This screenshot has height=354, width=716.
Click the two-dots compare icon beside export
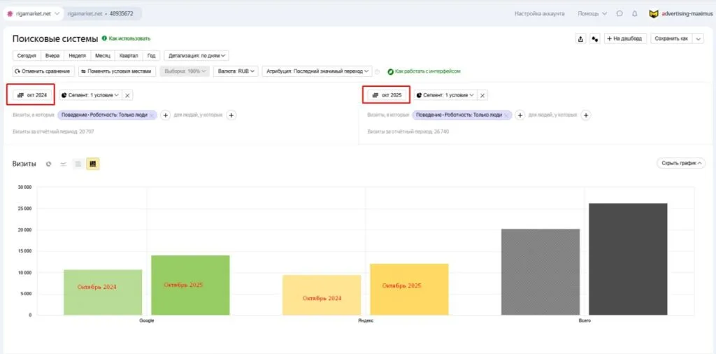click(x=594, y=38)
